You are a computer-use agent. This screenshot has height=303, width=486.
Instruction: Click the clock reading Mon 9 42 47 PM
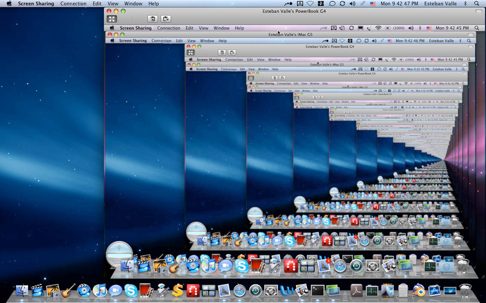399,3
